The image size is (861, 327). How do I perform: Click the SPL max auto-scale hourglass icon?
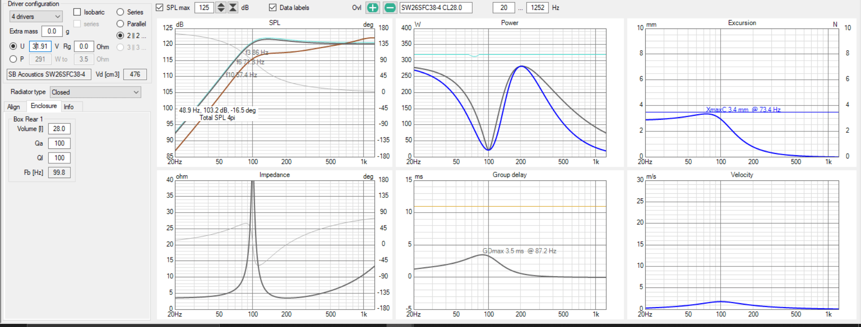pyautogui.click(x=233, y=8)
